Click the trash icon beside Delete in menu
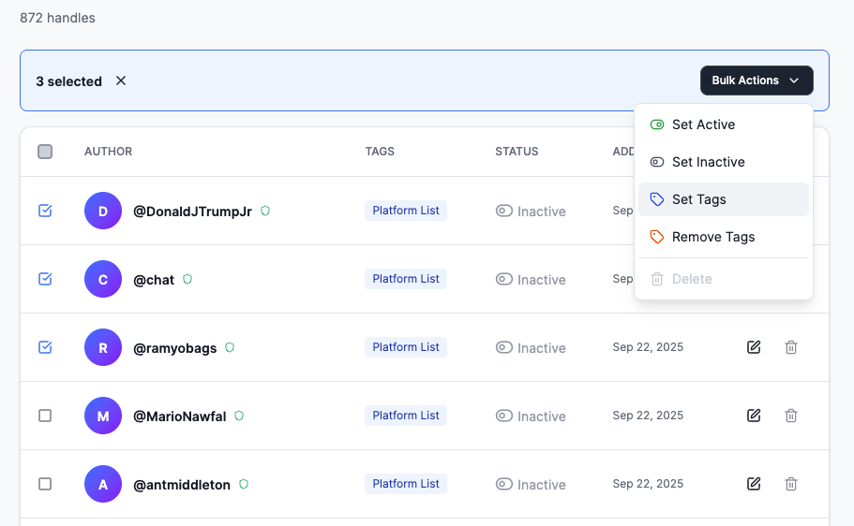The image size is (854, 526). (x=657, y=279)
